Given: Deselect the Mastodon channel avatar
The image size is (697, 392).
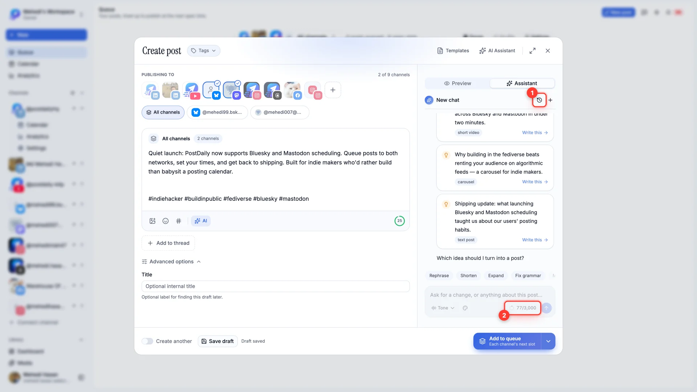Looking at the screenshot, I should point(232,90).
